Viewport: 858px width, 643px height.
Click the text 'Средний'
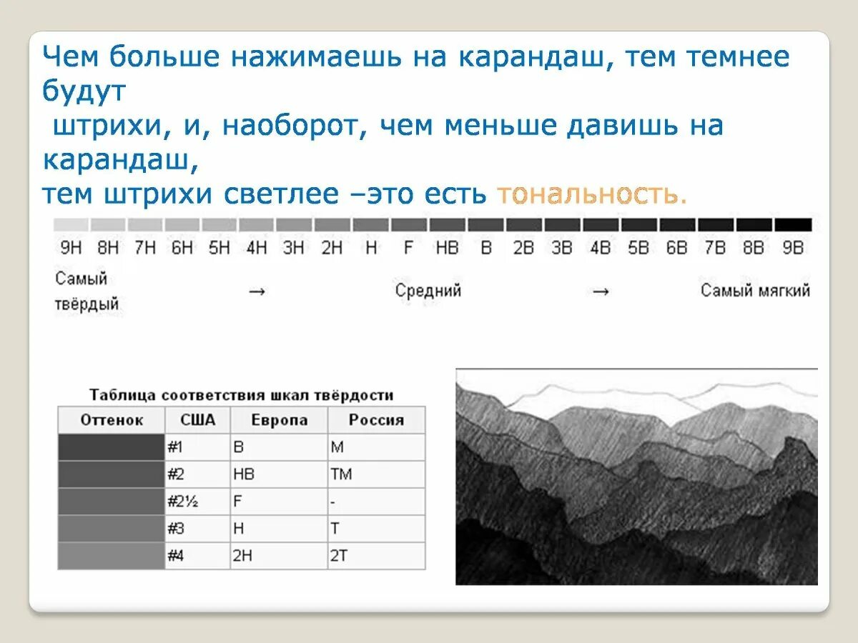point(428,291)
